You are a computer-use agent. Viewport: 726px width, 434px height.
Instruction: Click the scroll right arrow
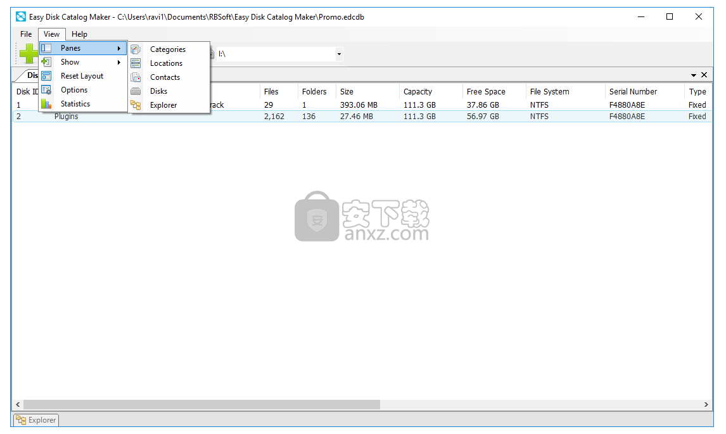click(x=706, y=405)
